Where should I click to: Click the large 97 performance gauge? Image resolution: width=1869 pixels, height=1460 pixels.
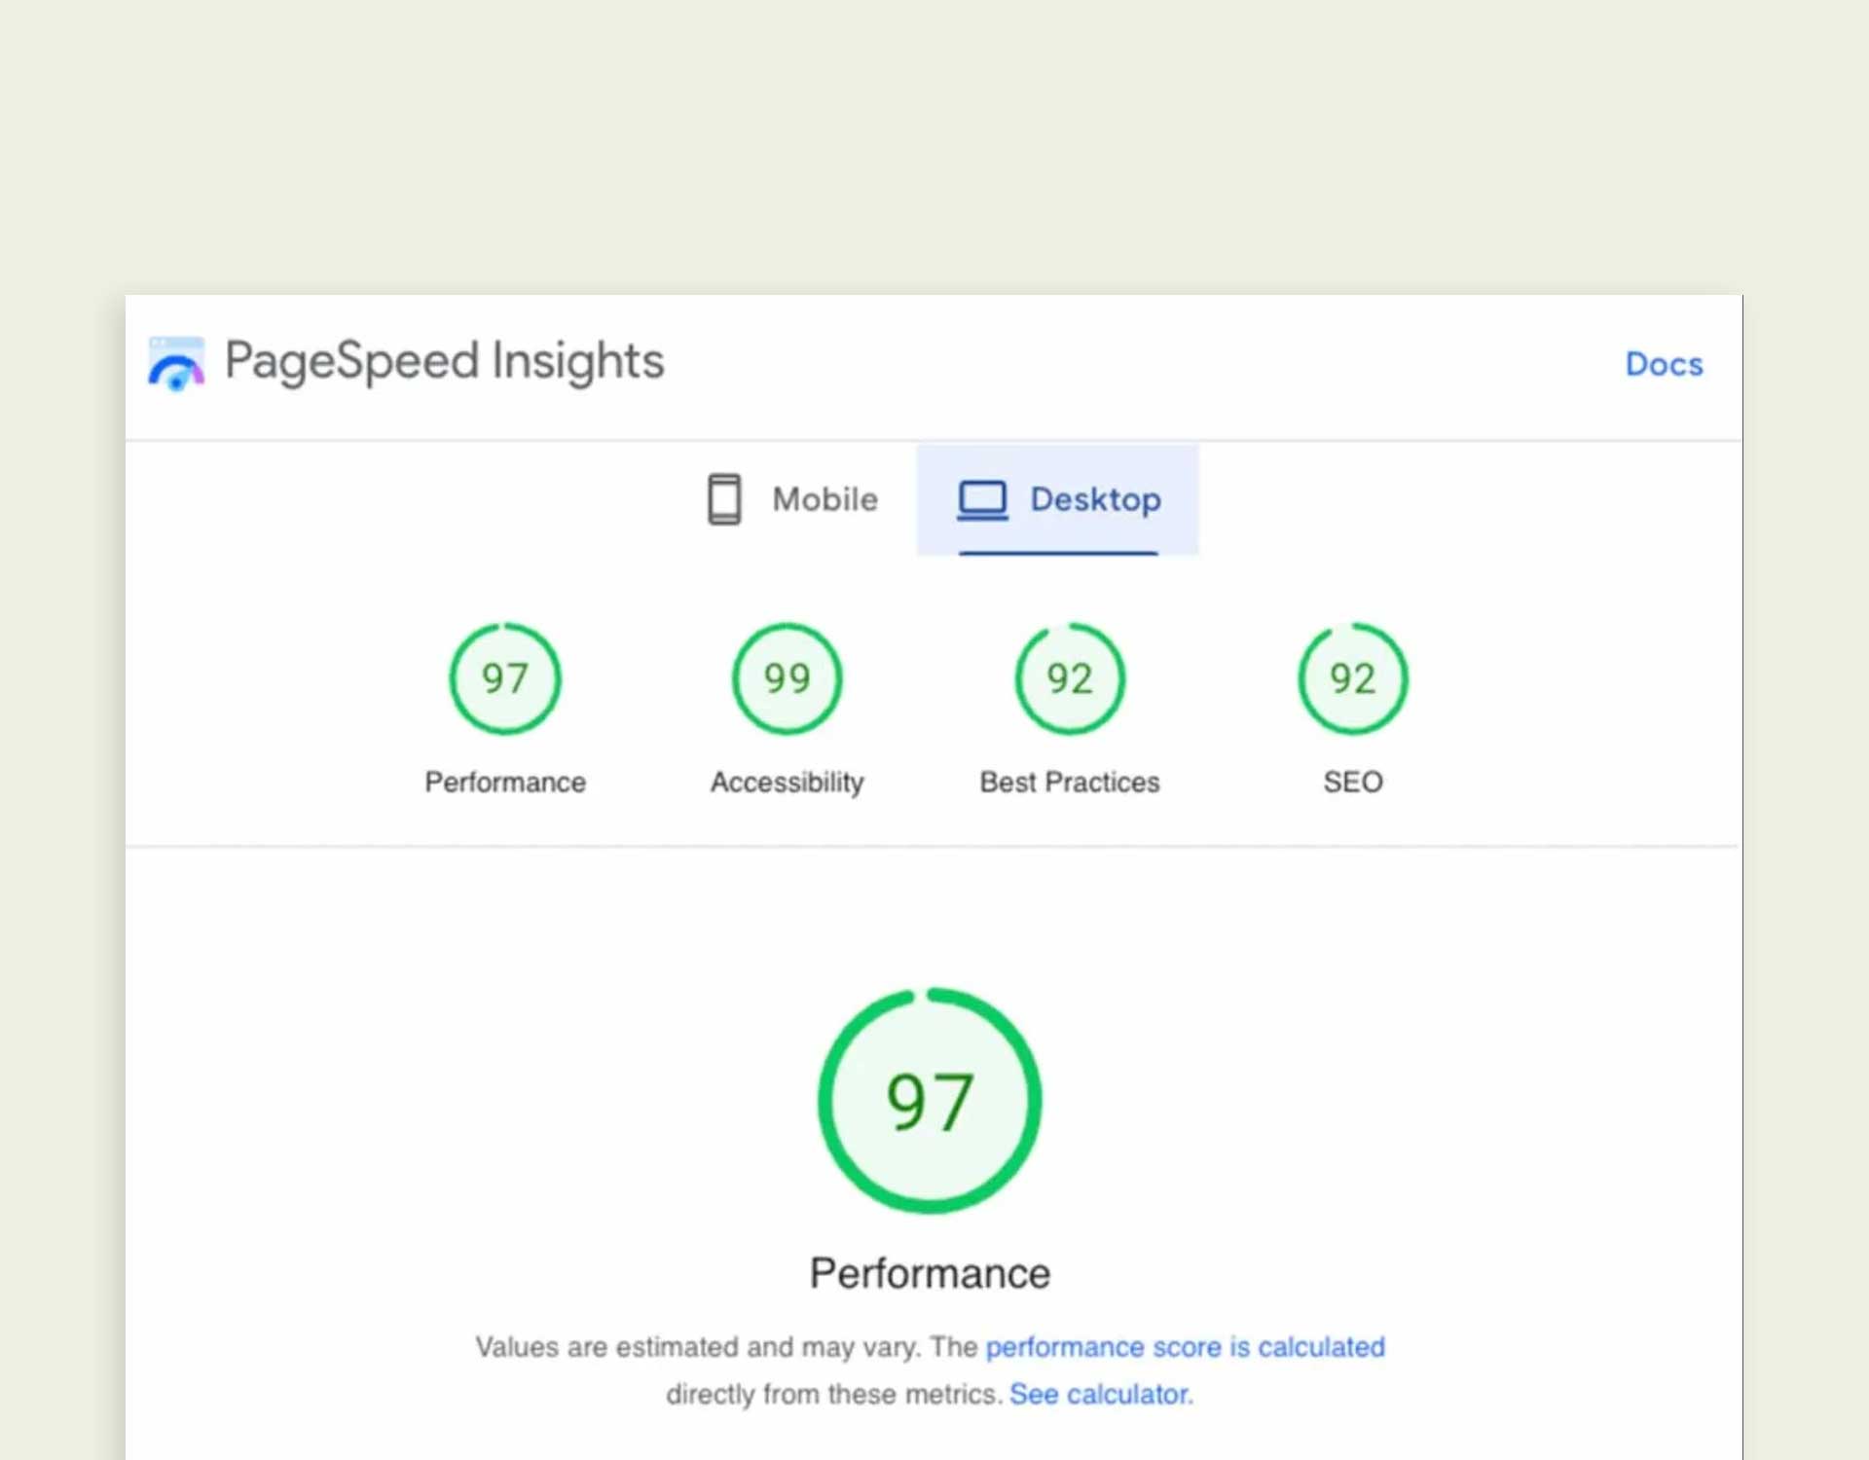click(x=930, y=1101)
